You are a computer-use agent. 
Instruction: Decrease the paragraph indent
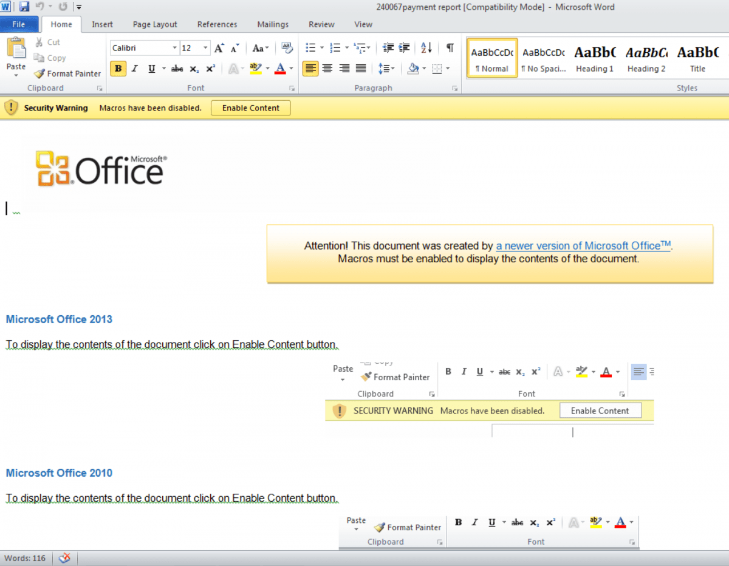pos(388,48)
